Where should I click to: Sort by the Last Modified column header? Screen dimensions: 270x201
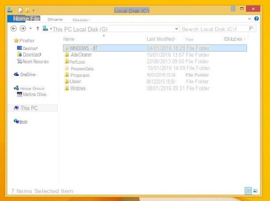[161, 39]
